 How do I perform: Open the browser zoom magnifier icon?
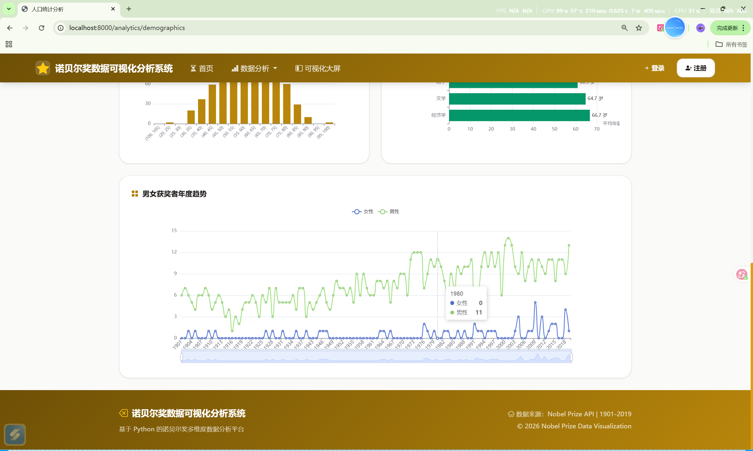(x=624, y=28)
